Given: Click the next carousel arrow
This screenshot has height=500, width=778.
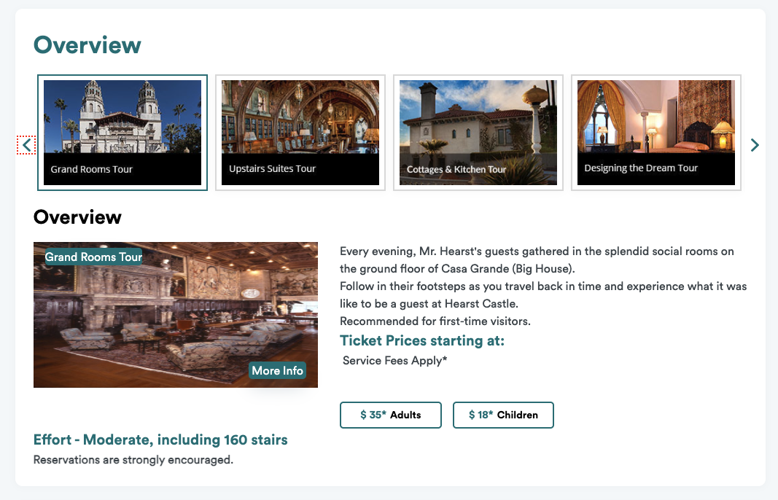Looking at the screenshot, I should click(x=755, y=145).
